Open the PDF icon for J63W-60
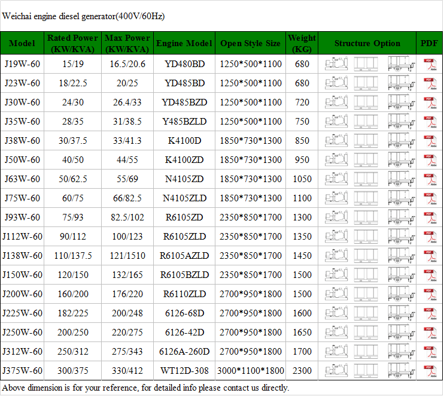The image size is (444, 396). tap(430, 180)
